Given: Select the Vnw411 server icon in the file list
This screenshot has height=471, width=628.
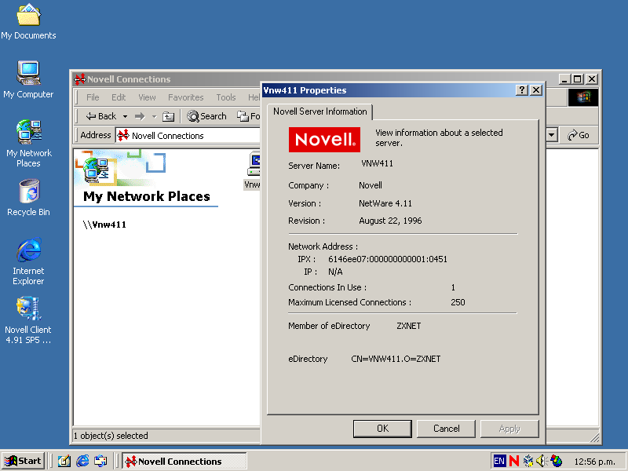Looking at the screenshot, I should click(252, 170).
